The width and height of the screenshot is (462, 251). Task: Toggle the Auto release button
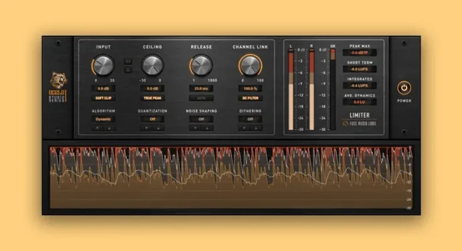[201, 98]
